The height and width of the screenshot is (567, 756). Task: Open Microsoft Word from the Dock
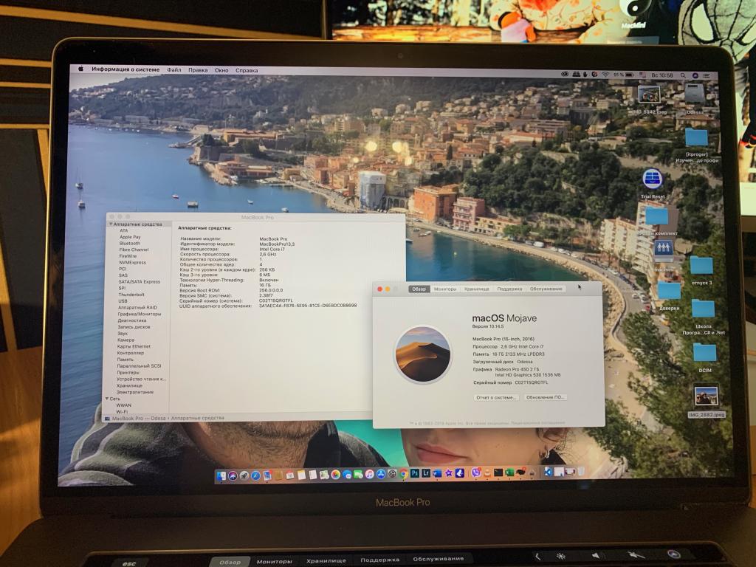click(x=437, y=473)
